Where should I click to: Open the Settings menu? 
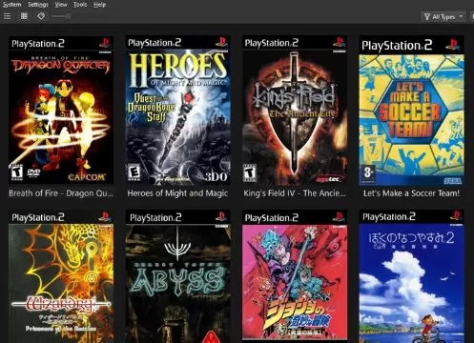[x=38, y=5]
